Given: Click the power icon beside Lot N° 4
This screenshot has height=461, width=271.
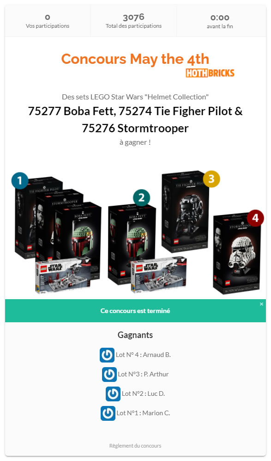Looking at the screenshot, I should click(107, 355).
